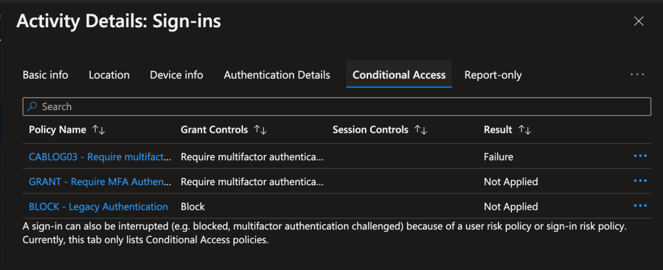Open more options for BLOCK Legacy Authentication row
The width and height of the screenshot is (663, 270).
coord(640,206)
